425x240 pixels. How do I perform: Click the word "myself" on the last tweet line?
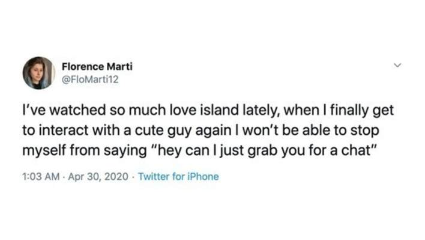click(x=44, y=151)
